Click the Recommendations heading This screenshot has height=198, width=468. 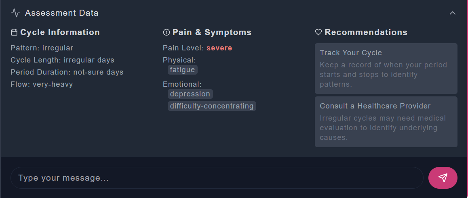click(x=366, y=32)
